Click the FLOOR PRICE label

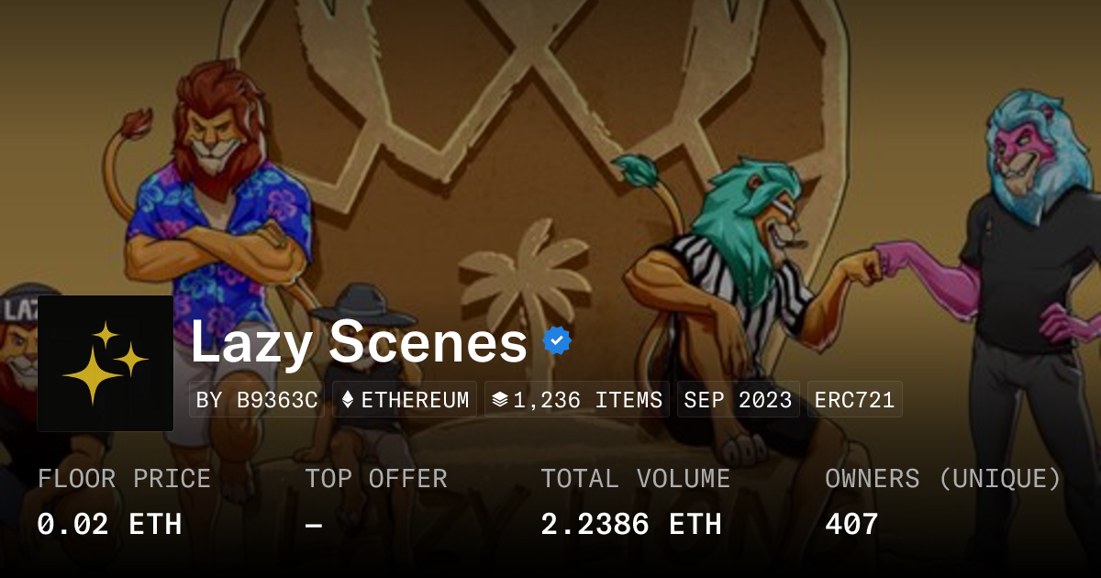click(124, 479)
